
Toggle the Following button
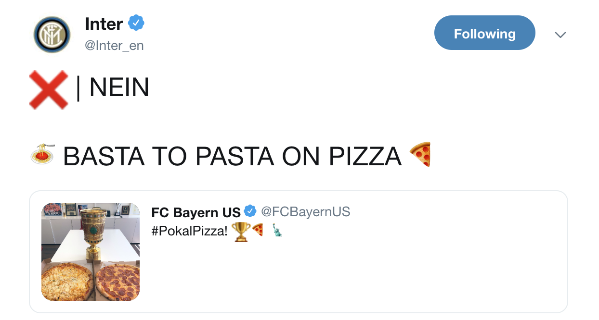coord(484,33)
